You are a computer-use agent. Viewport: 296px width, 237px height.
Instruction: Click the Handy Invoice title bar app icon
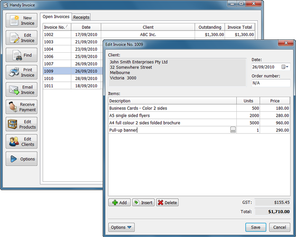click(5, 5)
